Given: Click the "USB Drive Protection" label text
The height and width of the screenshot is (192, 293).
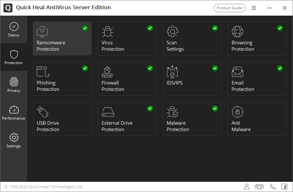Looking at the screenshot, I should coord(48,126).
